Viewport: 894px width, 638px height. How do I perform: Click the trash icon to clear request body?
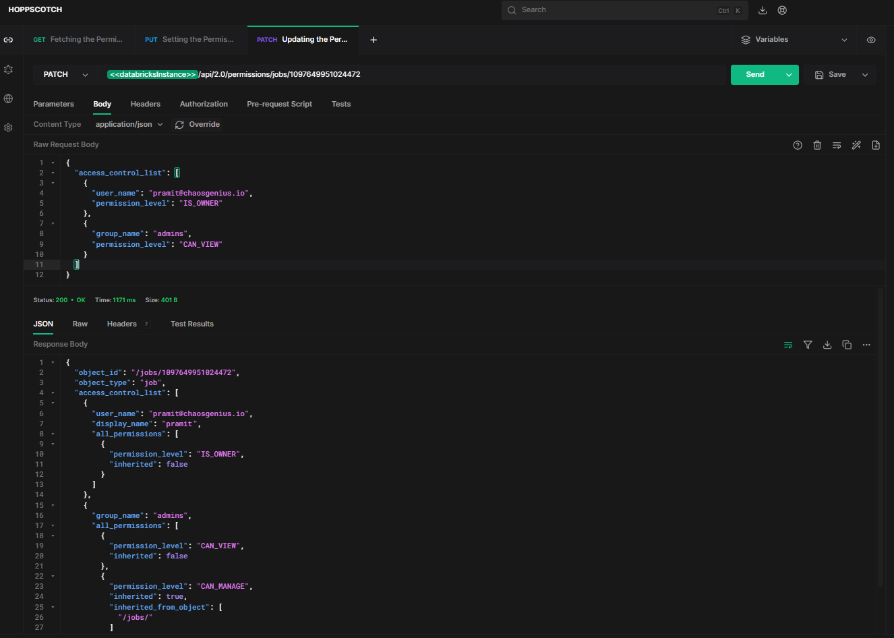[817, 145]
